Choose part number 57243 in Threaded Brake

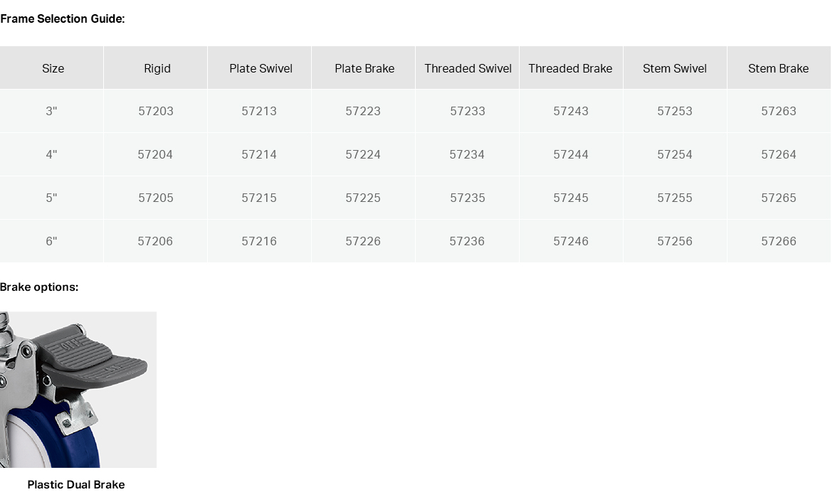[571, 112]
